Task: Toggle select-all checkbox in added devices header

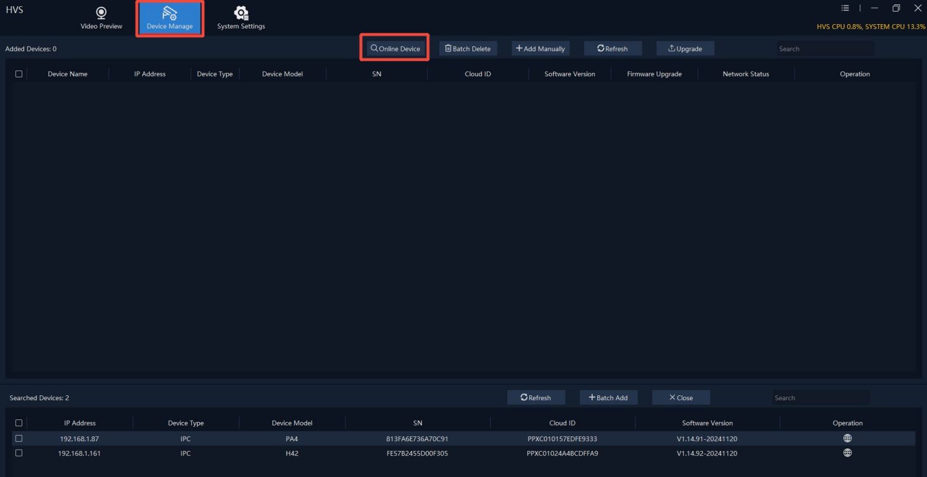Action: 19,74
